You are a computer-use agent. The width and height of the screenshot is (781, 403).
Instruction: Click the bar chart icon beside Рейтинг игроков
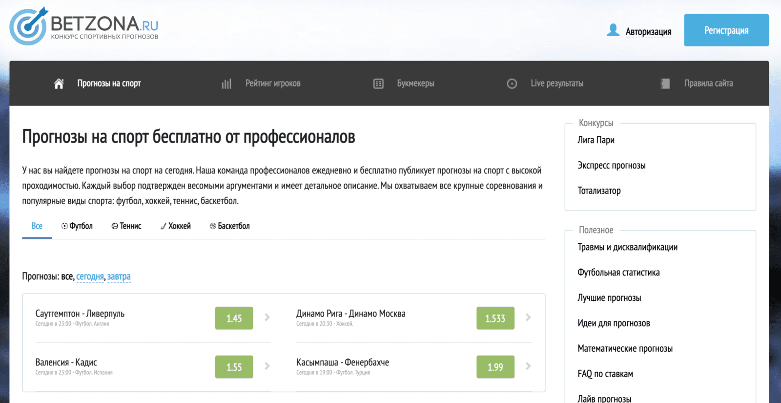click(x=226, y=84)
